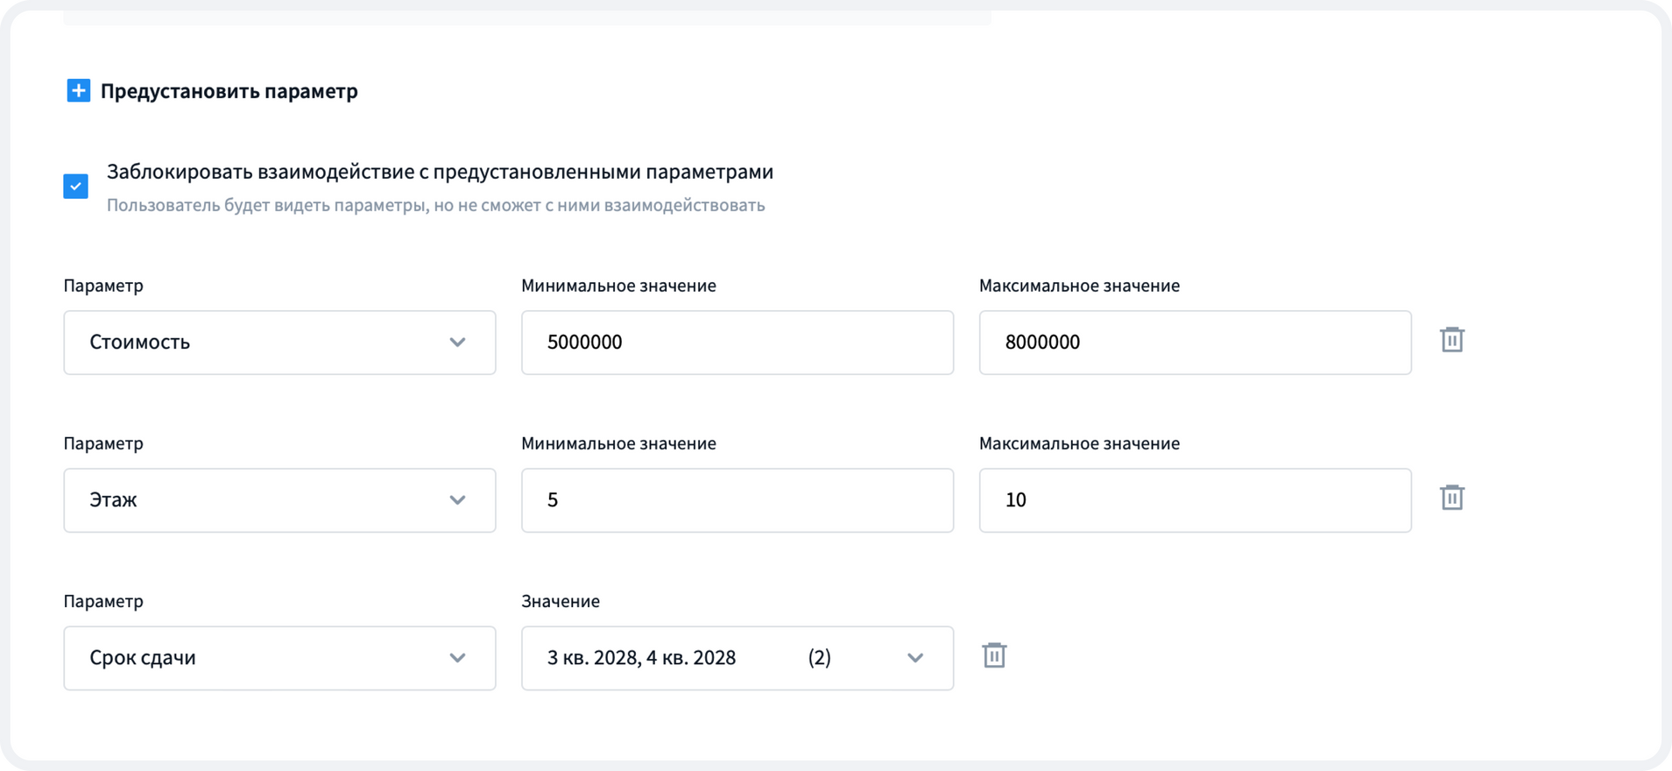Click the 'Предустановить параметр' label
This screenshot has width=1672, height=771.
coord(229,91)
